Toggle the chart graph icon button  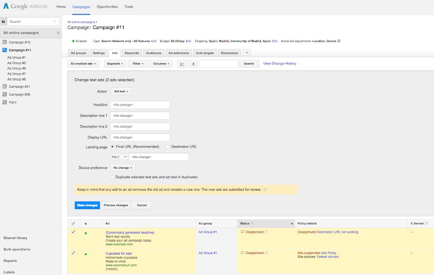pos(182,64)
